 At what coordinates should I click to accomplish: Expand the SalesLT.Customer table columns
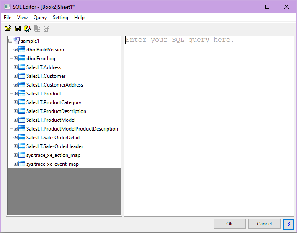[x=15, y=76]
